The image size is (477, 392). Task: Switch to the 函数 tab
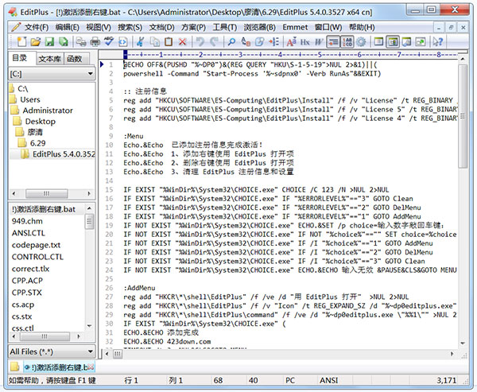(x=75, y=59)
